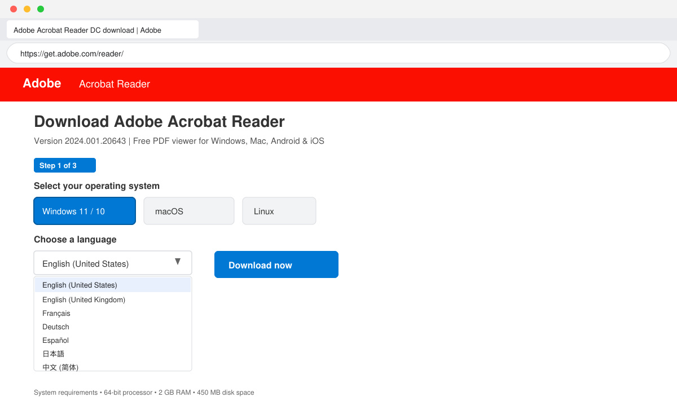Select the Adobe Acrobat Reader DC download tab
This screenshot has width=677, height=406.
(103, 30)
